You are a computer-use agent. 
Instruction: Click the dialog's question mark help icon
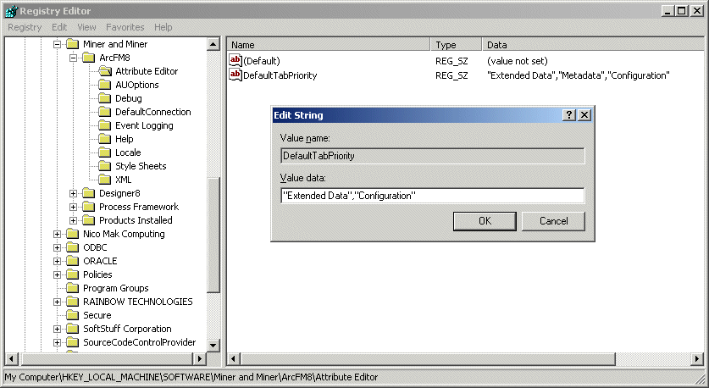point(569,115)
